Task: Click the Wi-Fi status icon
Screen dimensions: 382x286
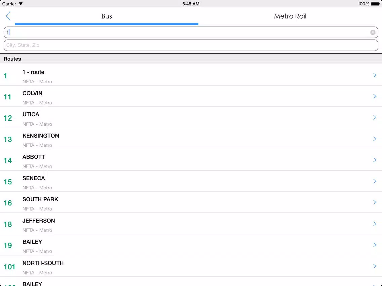Action: click(x=21, y=4)
